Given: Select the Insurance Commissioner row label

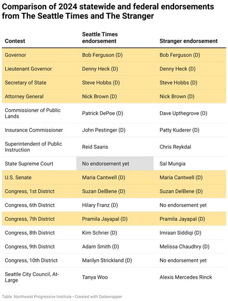Looking at the screenshot, I should coord(34,130).
